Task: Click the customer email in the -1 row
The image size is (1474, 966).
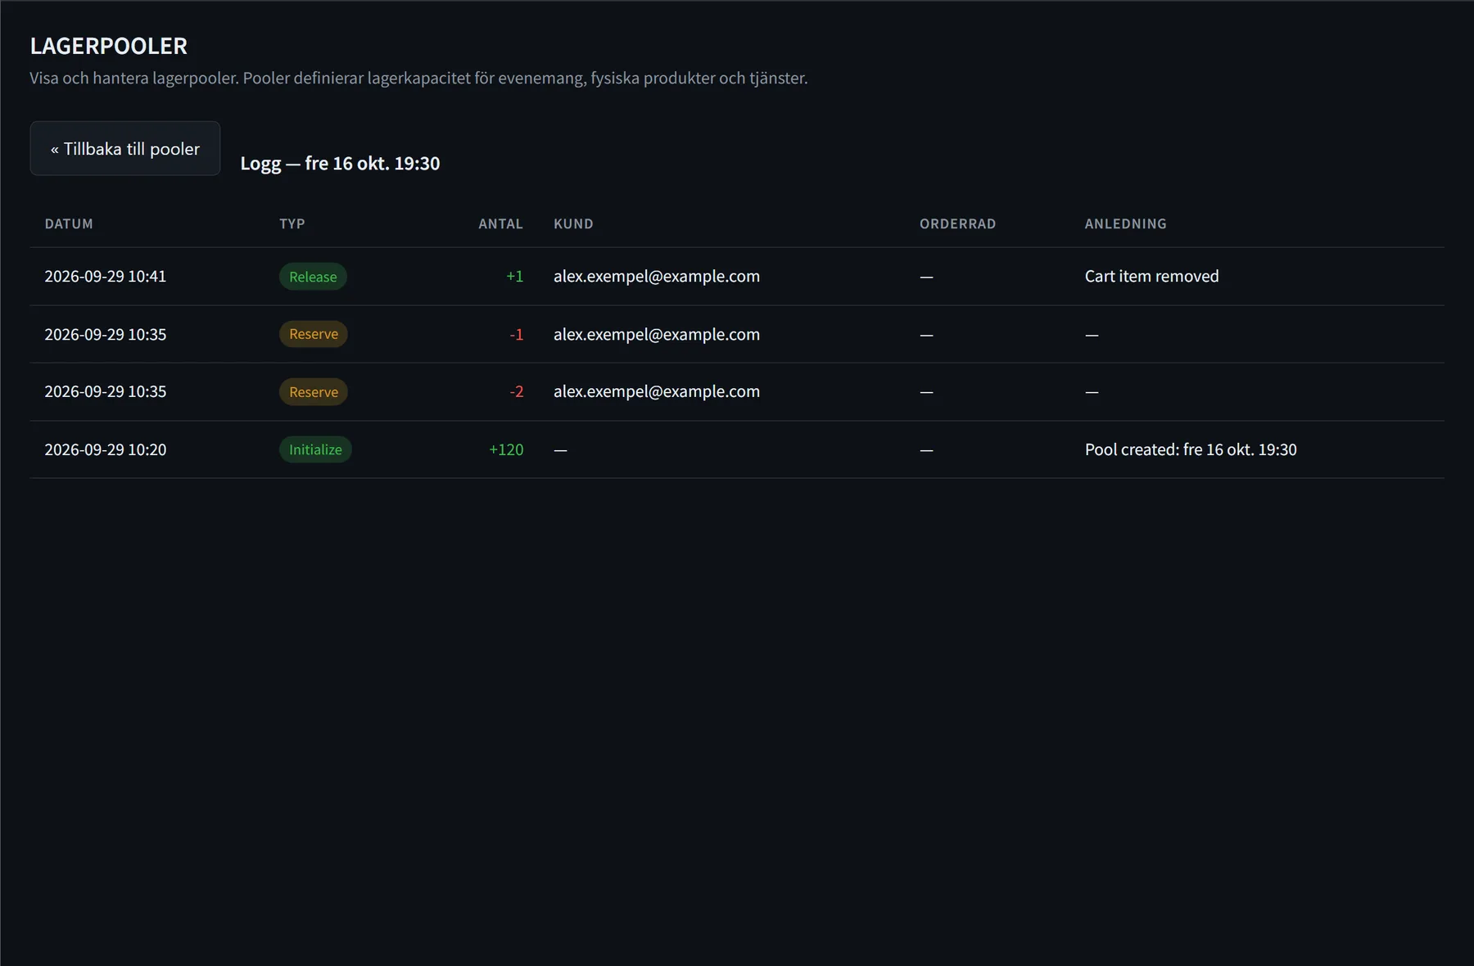Action: coord(657,335)
